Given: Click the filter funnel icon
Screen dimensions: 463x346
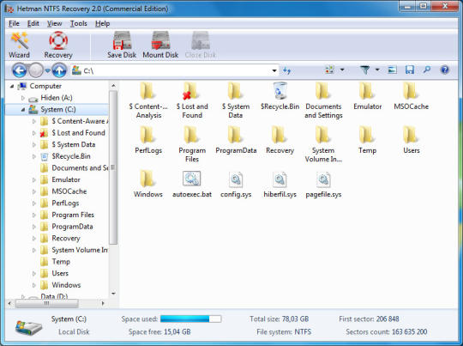Looking at the screenshot, I should click(x=364, y=70).
